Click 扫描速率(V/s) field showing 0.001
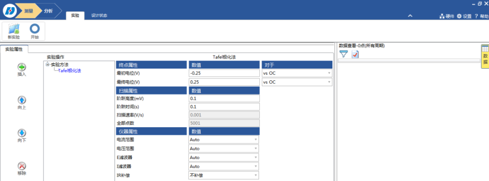 [x=224, y=115]
